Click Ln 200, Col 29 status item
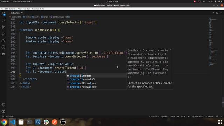 (154, 117)
